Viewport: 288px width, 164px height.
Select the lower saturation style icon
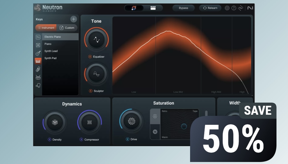pyautogui.click(x=155, y=132)
